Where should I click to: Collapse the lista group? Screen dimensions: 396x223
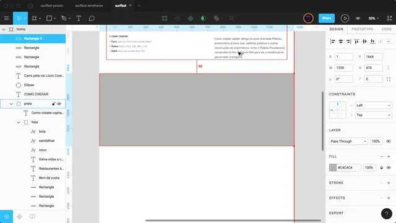[x=19, y=123]
